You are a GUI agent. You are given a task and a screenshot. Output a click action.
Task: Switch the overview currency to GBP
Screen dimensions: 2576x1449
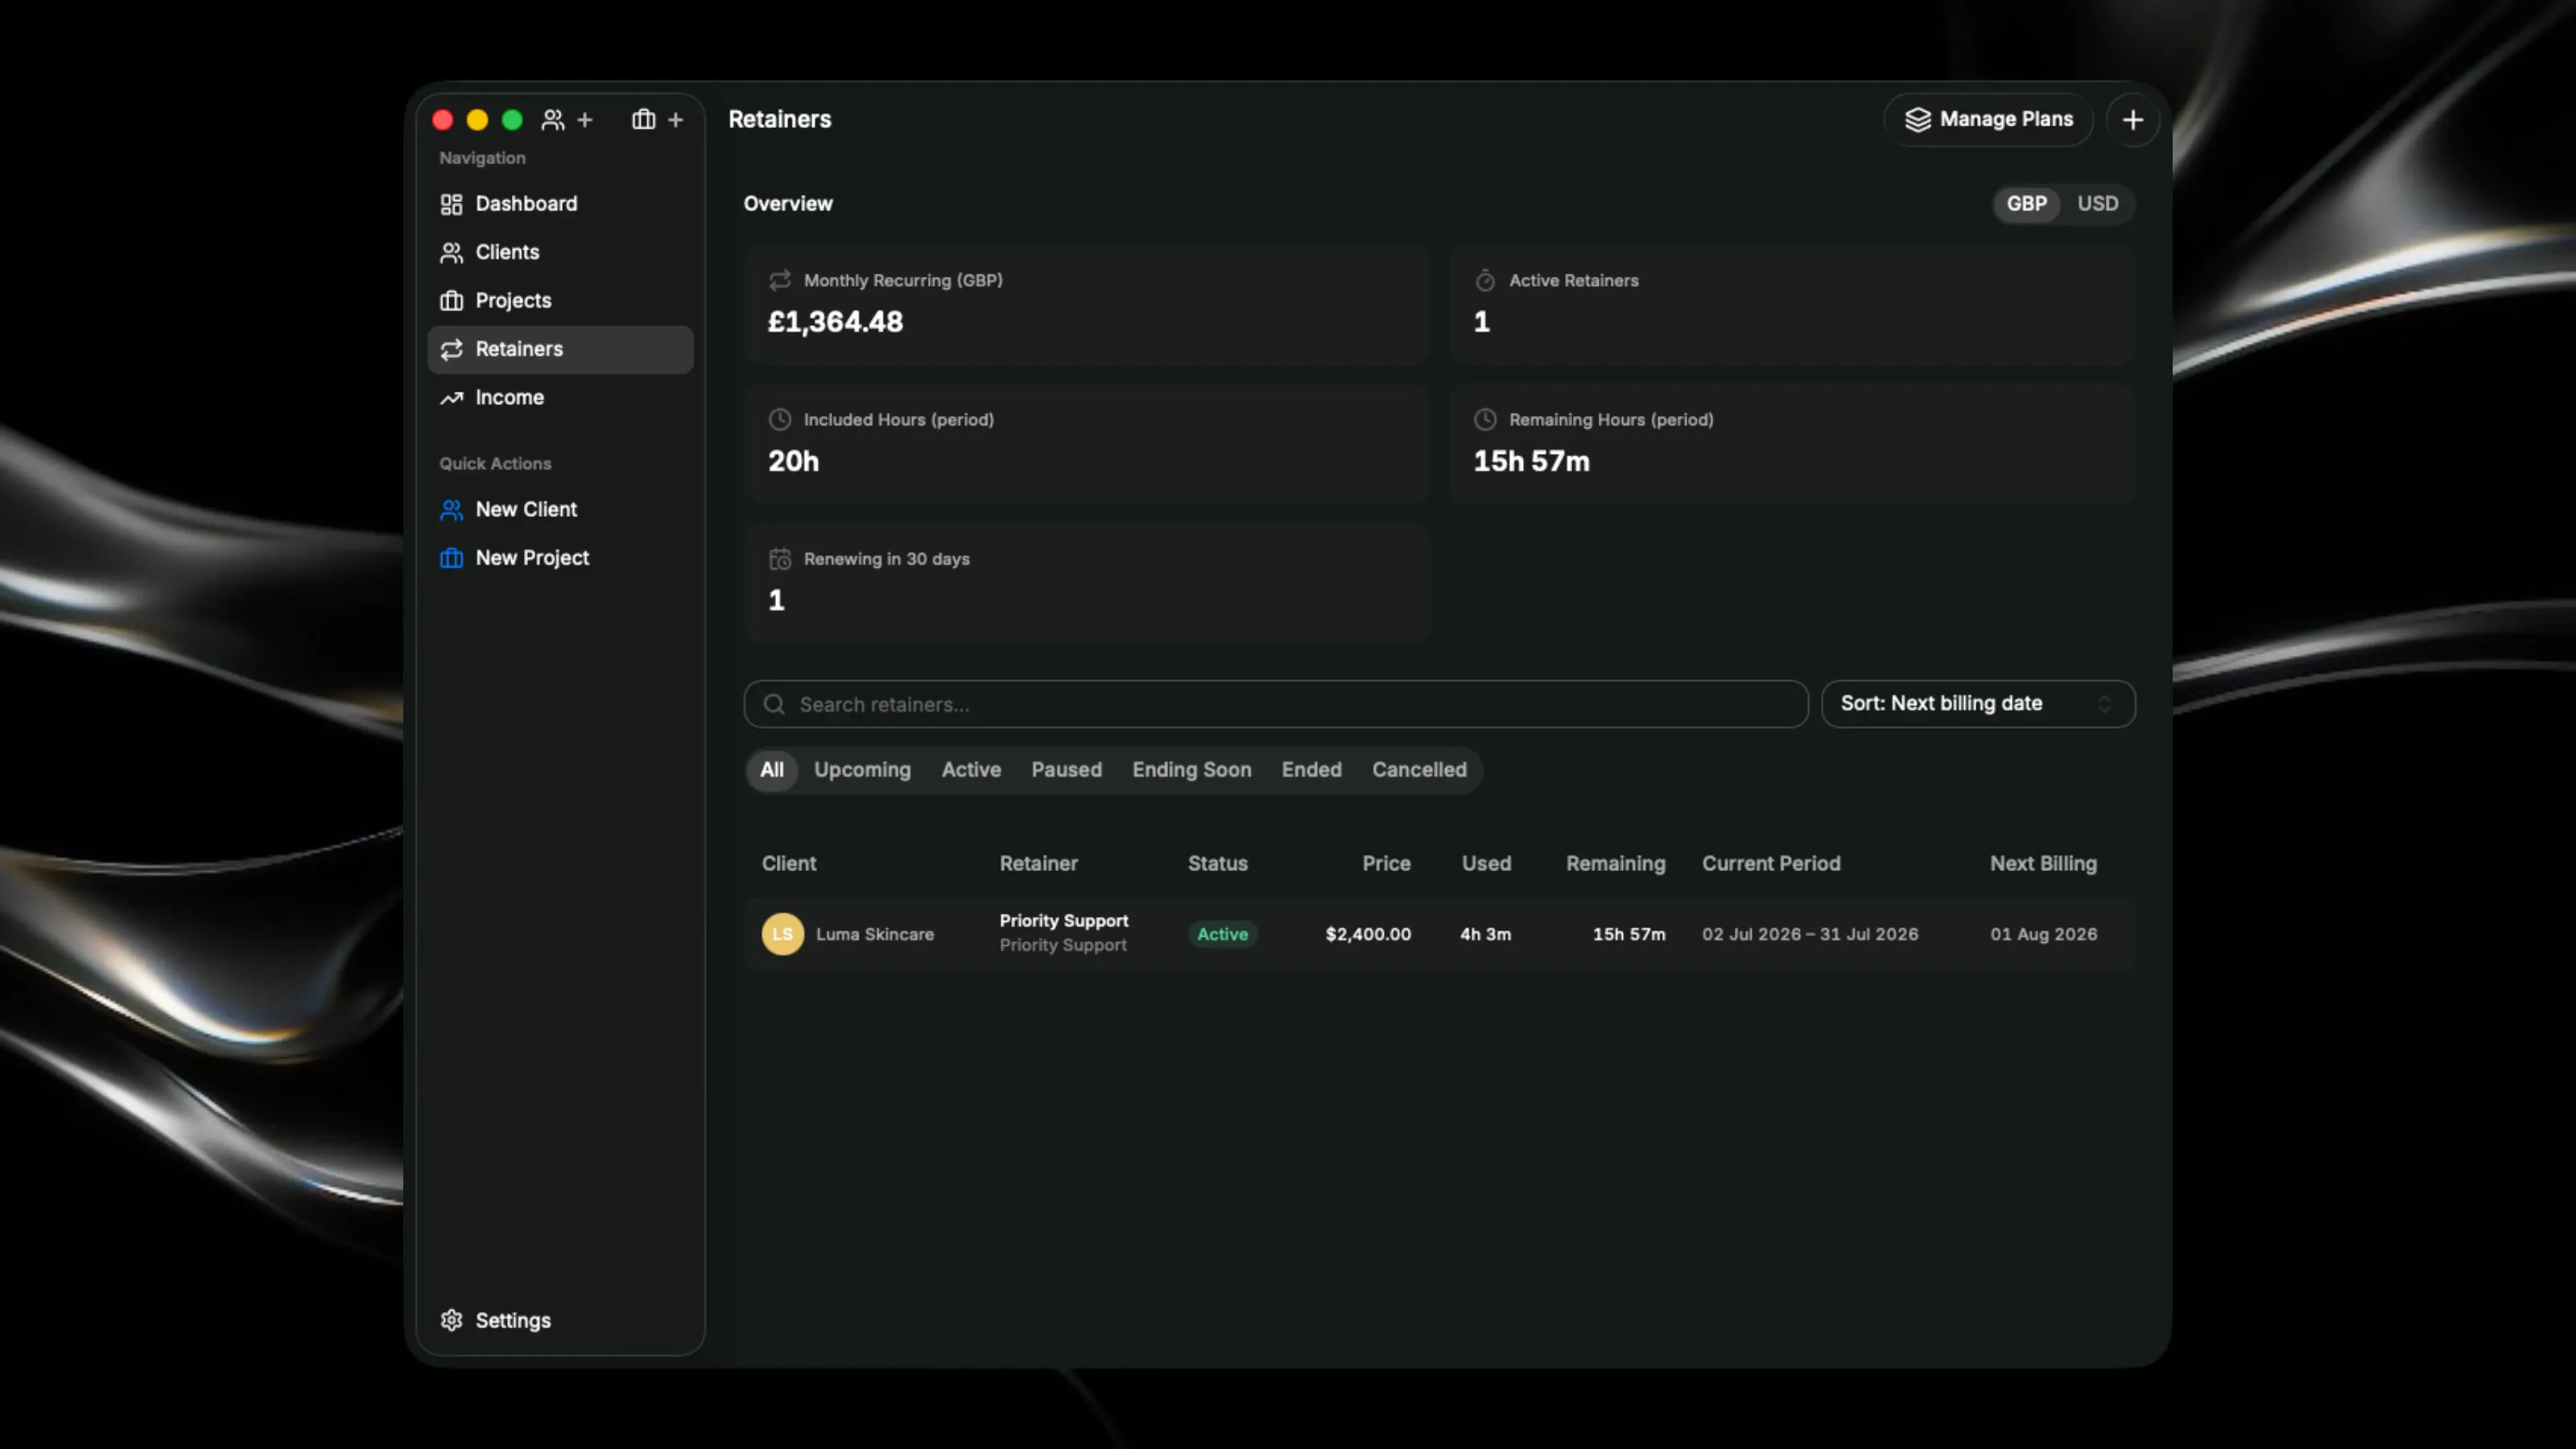click(2026, 204)
